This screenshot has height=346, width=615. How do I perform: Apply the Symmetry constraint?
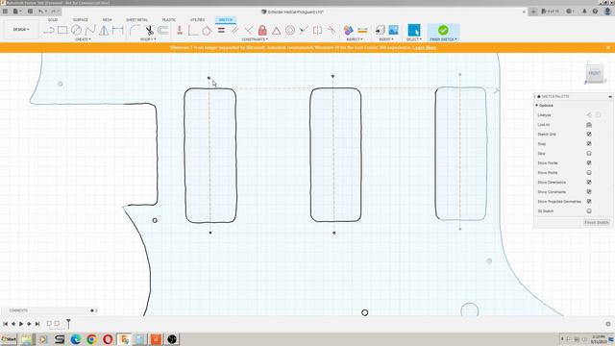tap(317, 30)
